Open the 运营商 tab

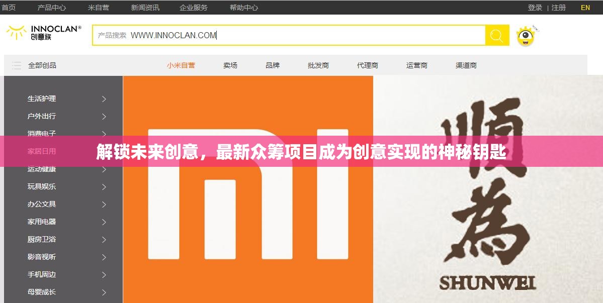(x=417, y=66)
